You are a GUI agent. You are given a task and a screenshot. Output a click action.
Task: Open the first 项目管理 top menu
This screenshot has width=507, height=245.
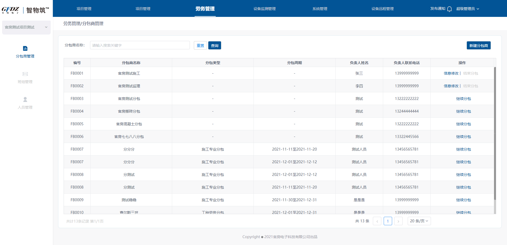(84, 9)
